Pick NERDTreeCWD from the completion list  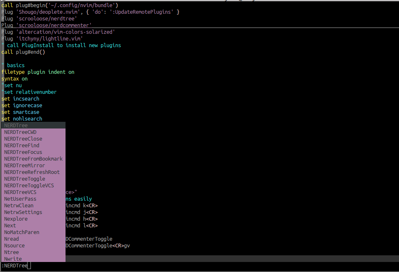[x=20, y=132]
